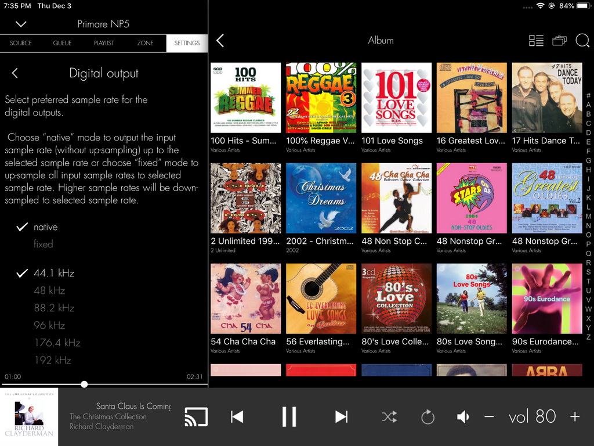594x446 pixels.
Task: Open the Stars on 48 Non-Stop Oldies album
Action: [472, 199]
